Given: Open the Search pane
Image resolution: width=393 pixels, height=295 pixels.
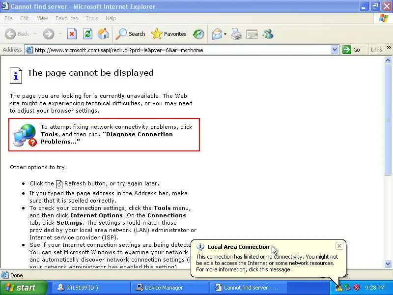Looking at the screenshot, I should [x=130, y=34].
